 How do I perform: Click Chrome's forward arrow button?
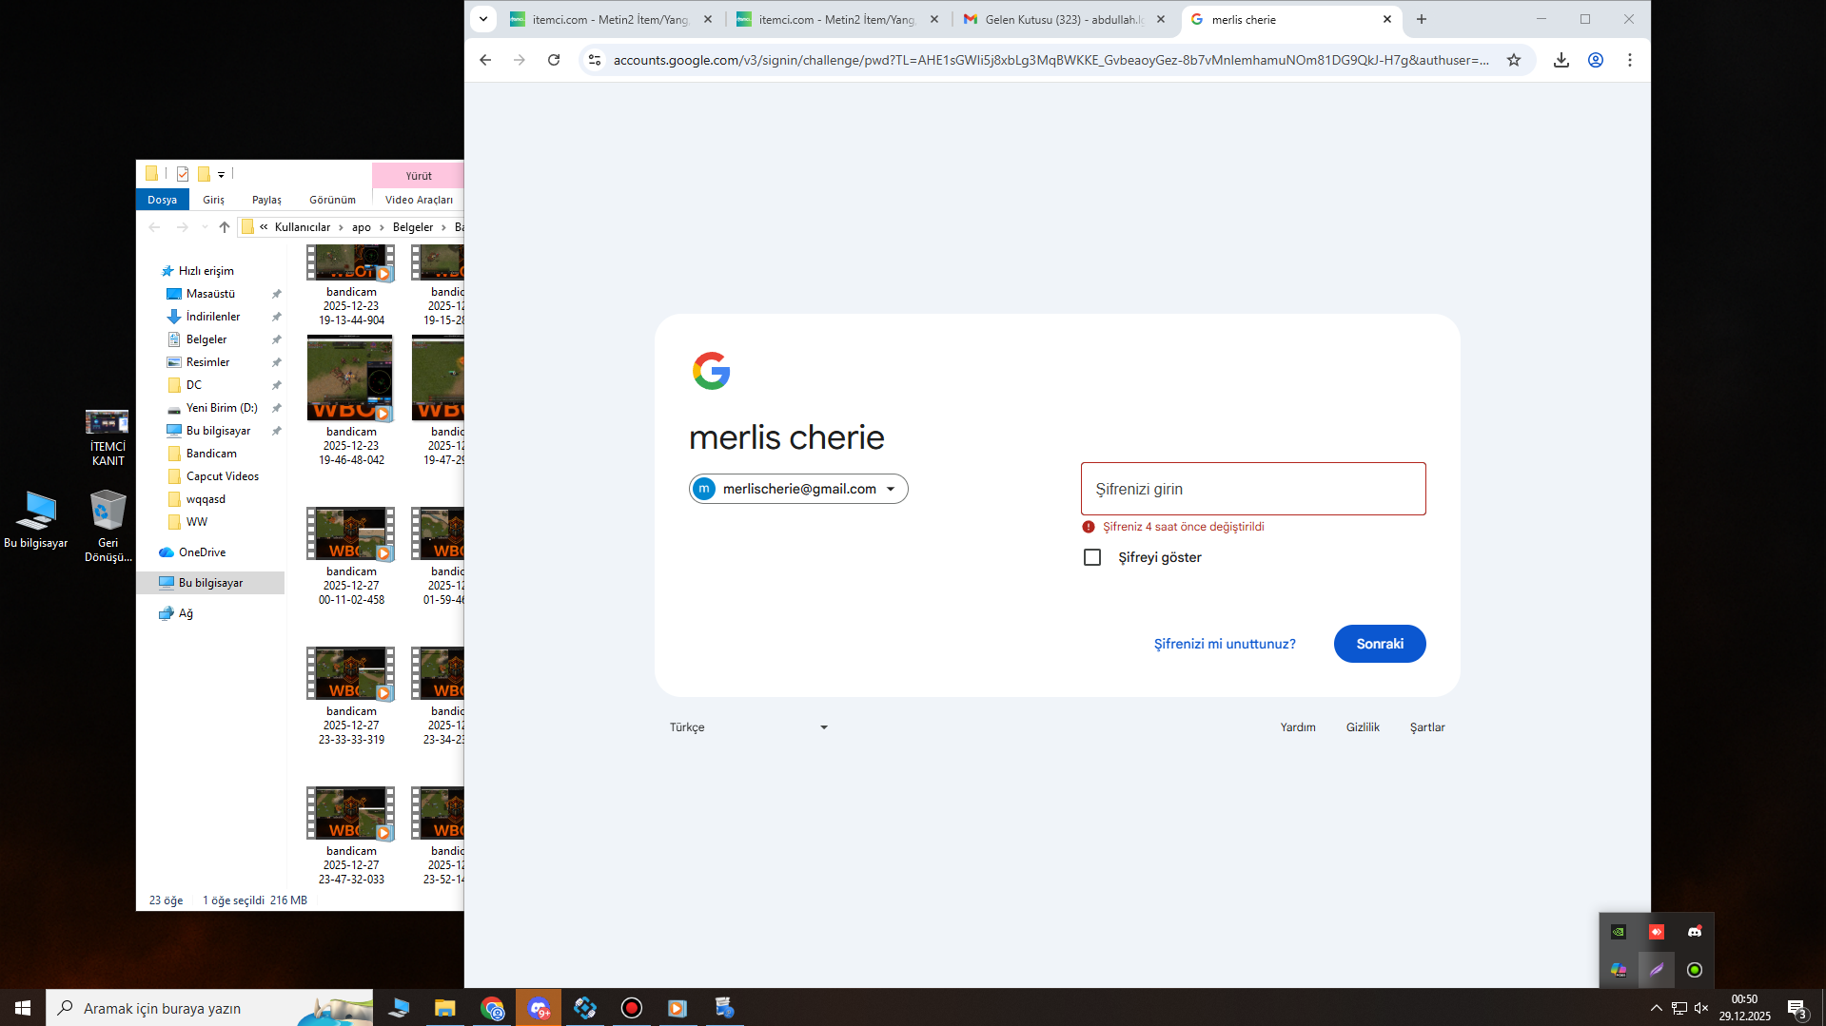pos(520,60)
